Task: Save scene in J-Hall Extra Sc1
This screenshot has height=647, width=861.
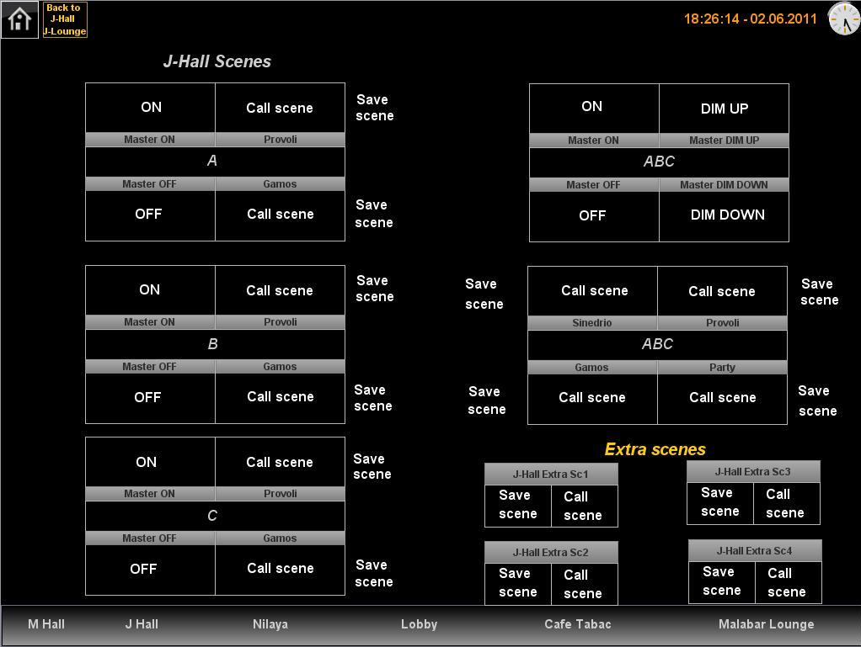Action: 517,505
